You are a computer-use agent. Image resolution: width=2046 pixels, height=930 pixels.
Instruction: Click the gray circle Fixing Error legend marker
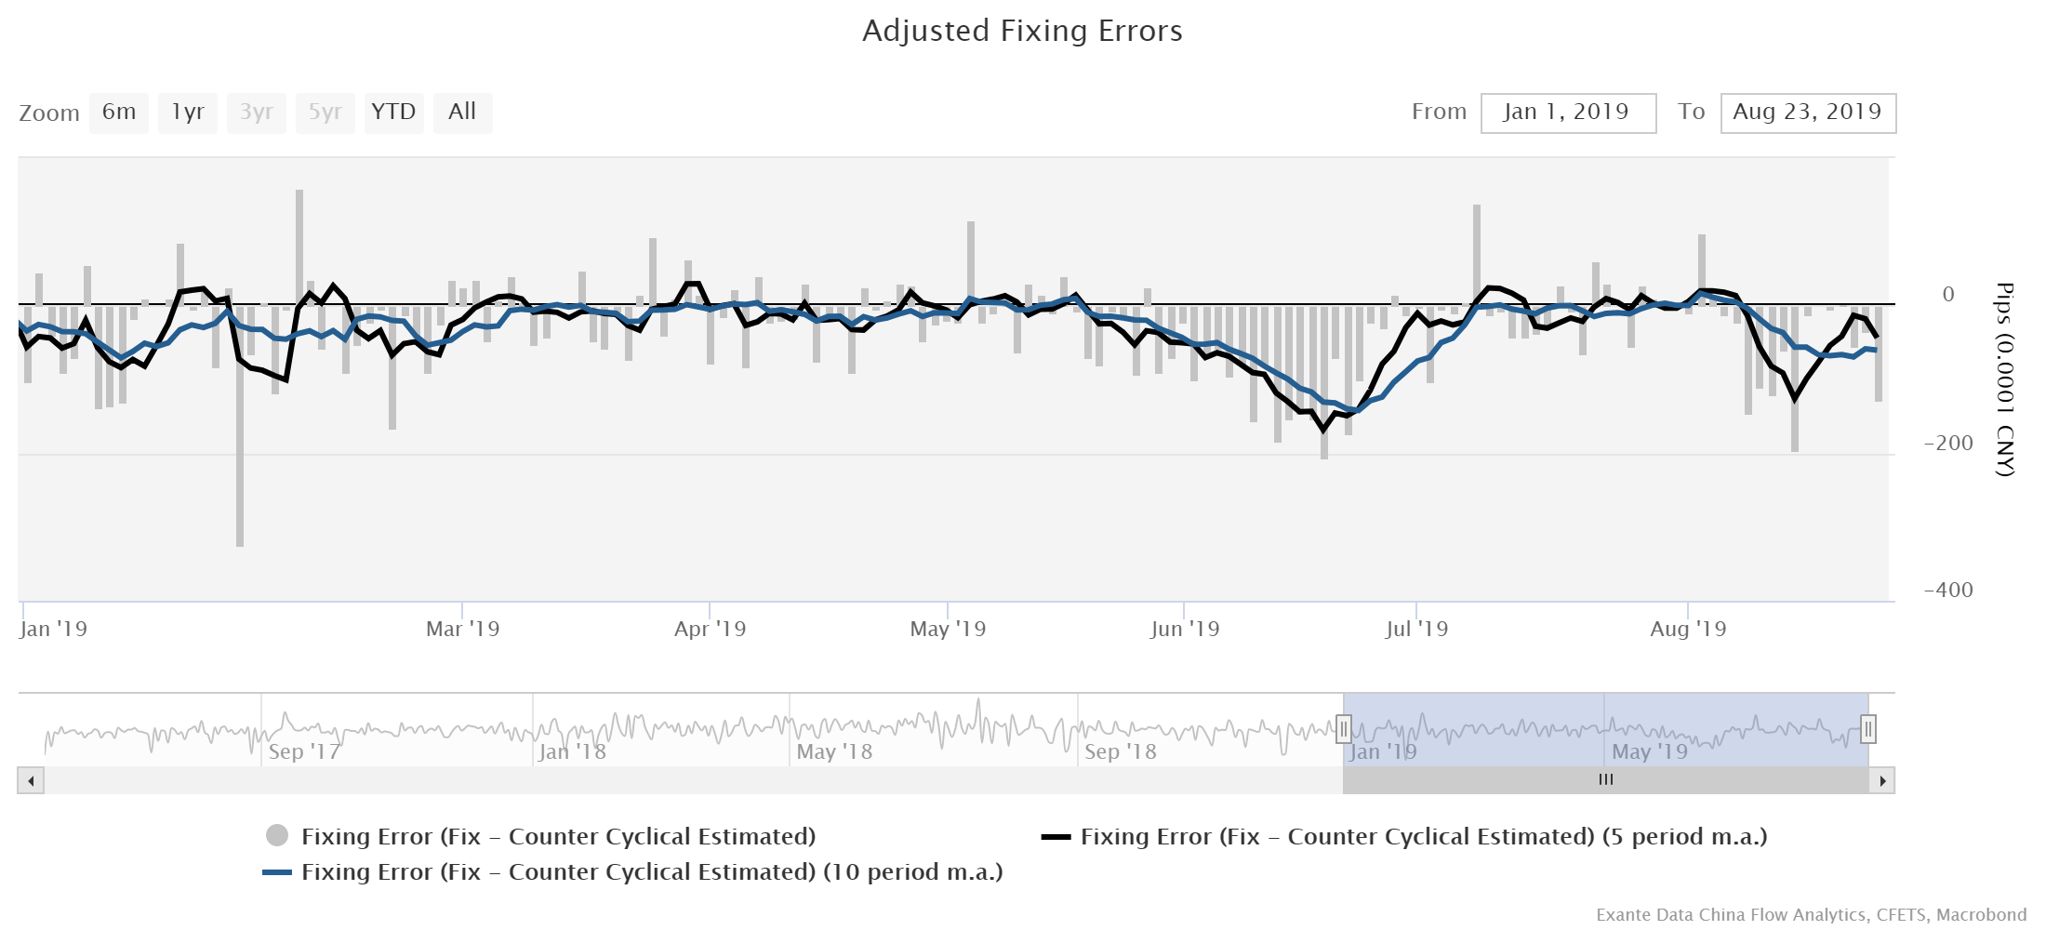[277, 836]
